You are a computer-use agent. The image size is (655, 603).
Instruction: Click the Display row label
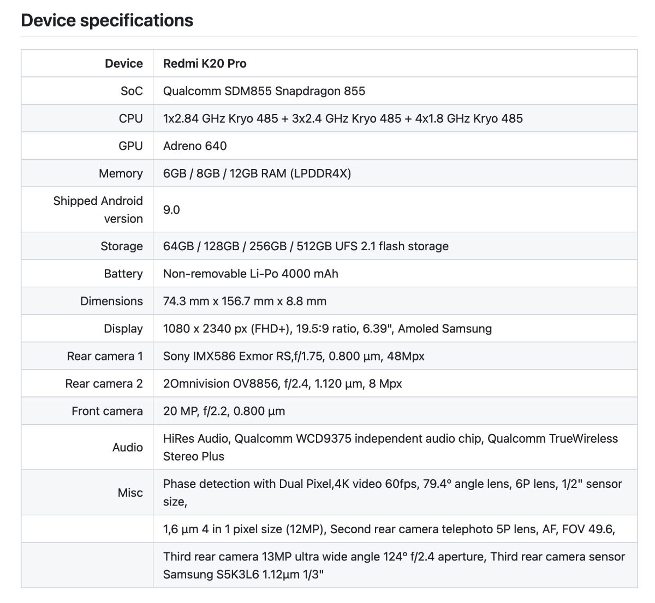pyautogui.click(x=123, y=329)
